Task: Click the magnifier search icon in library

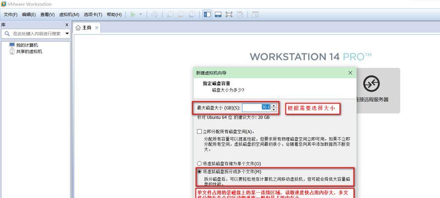Action: pos(7,34)
